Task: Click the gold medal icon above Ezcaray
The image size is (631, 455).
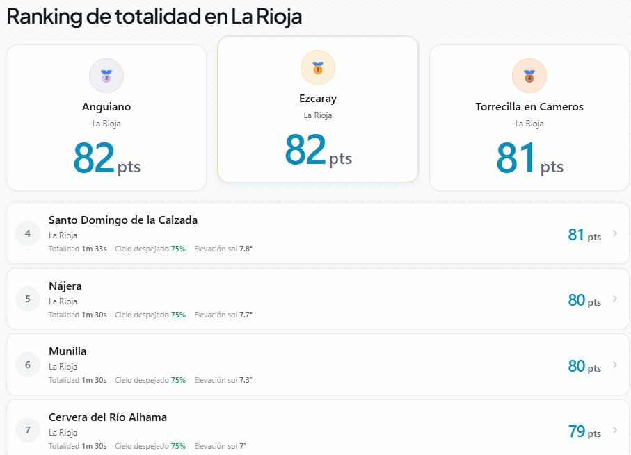Action: point(318,67)
